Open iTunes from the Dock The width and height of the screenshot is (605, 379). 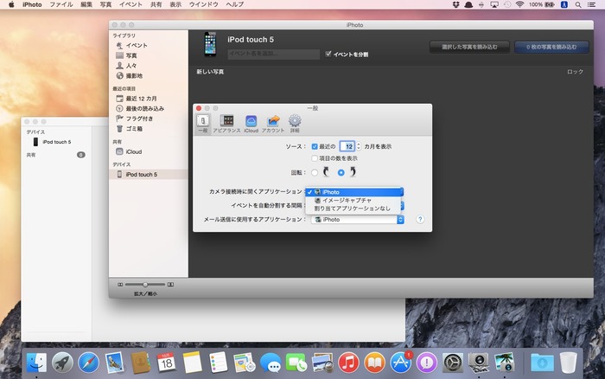coord(348,363)
